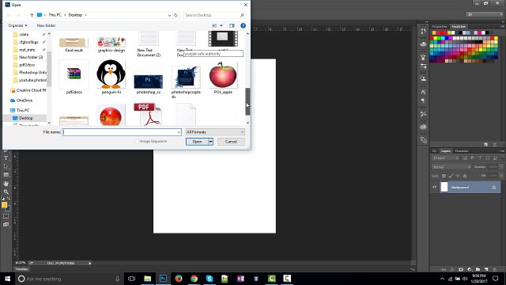
Task: Pick the foreground color swatch in toolbar
Action: click(4, 205)
